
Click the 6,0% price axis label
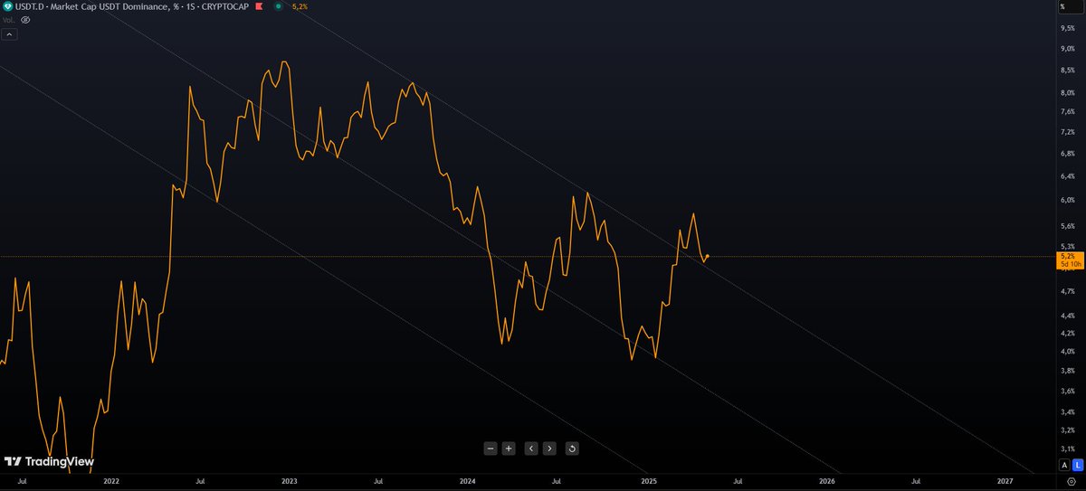coord(1067,201)
